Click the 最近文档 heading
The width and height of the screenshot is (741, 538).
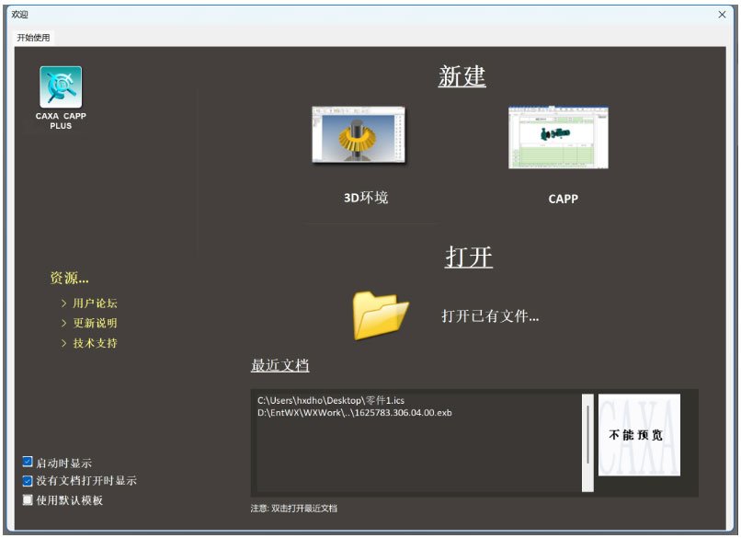coord(279,365)
